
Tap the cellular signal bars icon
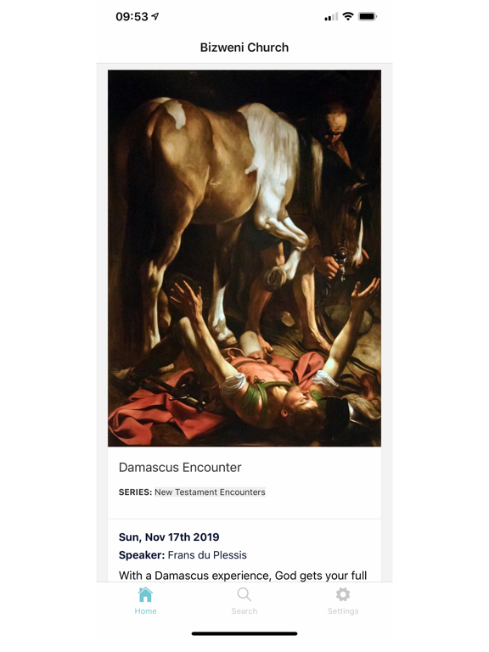coord(331,17)
